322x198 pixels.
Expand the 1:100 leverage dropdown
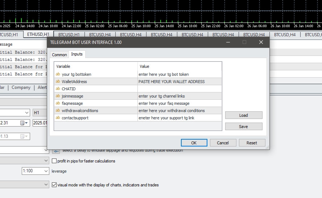46,171
